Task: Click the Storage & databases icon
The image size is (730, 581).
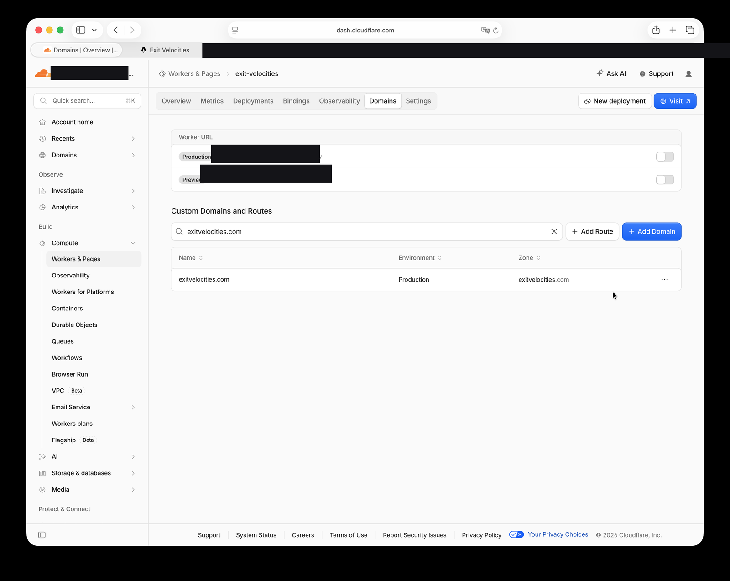Action: [42, 473]
